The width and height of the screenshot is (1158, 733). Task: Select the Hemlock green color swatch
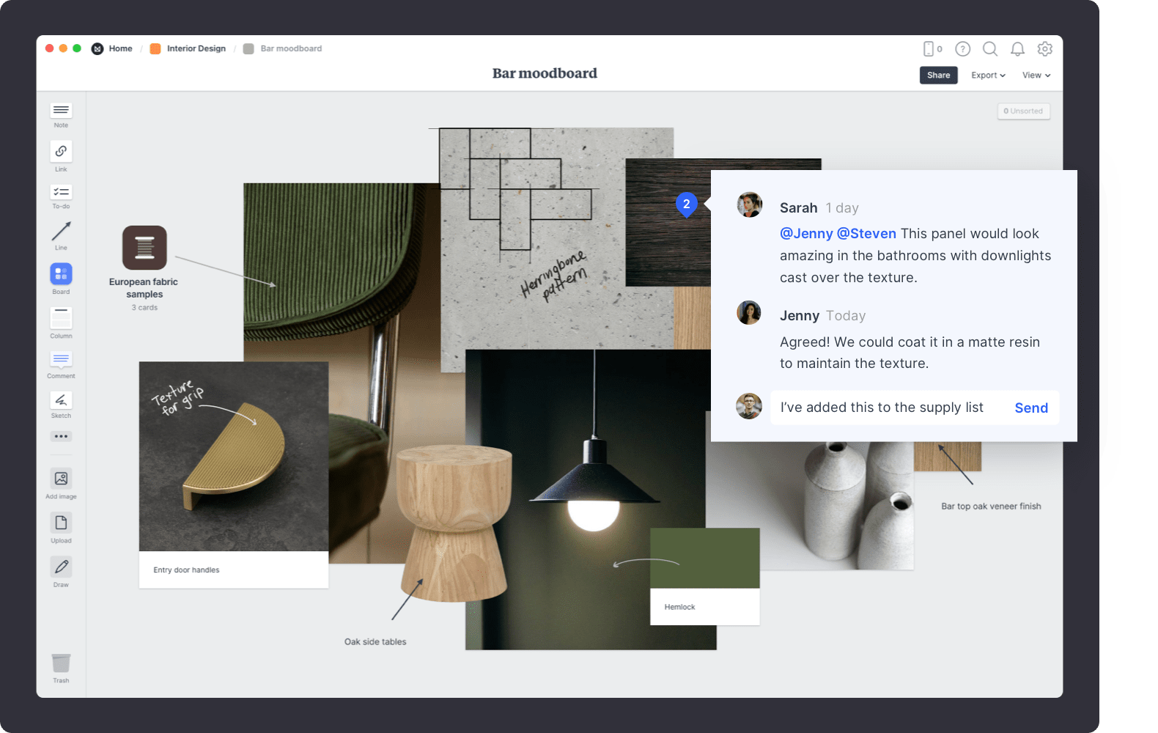pos(705,558)
